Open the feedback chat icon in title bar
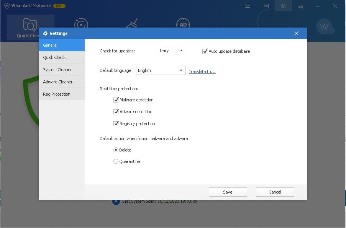 pos(266,6)
